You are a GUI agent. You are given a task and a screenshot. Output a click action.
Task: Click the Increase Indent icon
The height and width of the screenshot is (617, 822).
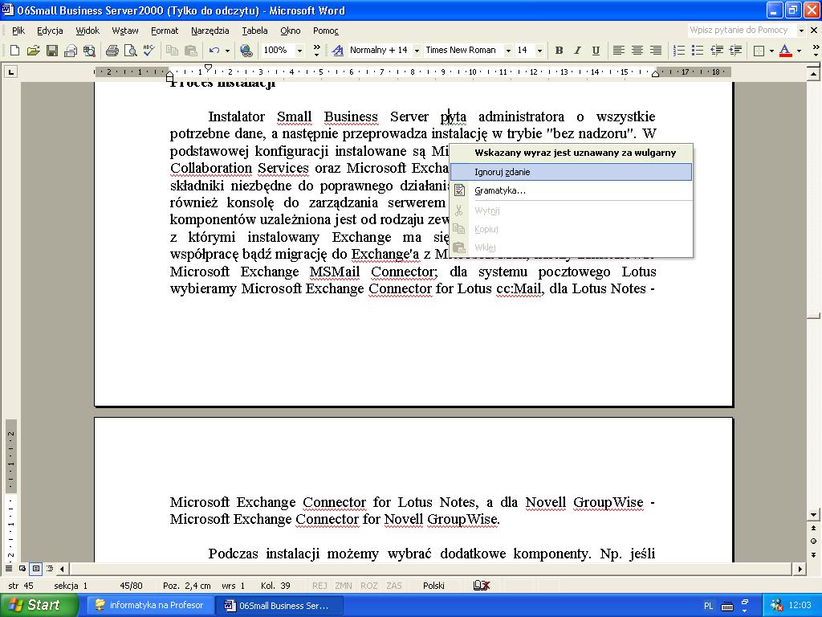735,51
